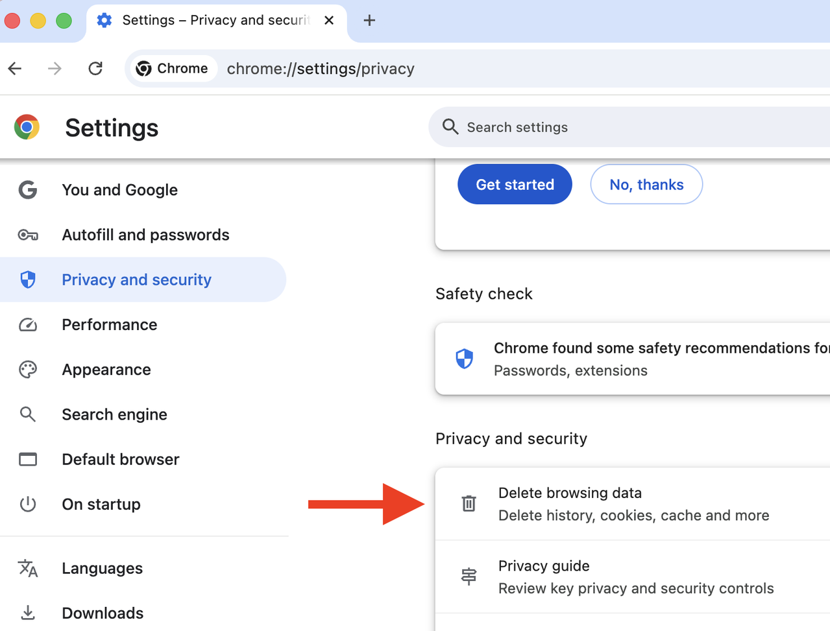Image resolution: width=830 pixels, height=631 pixels.
Task: Open Languages settings
Action: coord(143,568)
